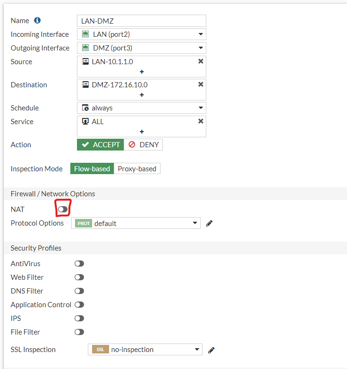Image resolution: width=347 pixels, height=369 pixels.
Task: Click the LAN-10.1.1.0 source text
Action: click(112, 62)
